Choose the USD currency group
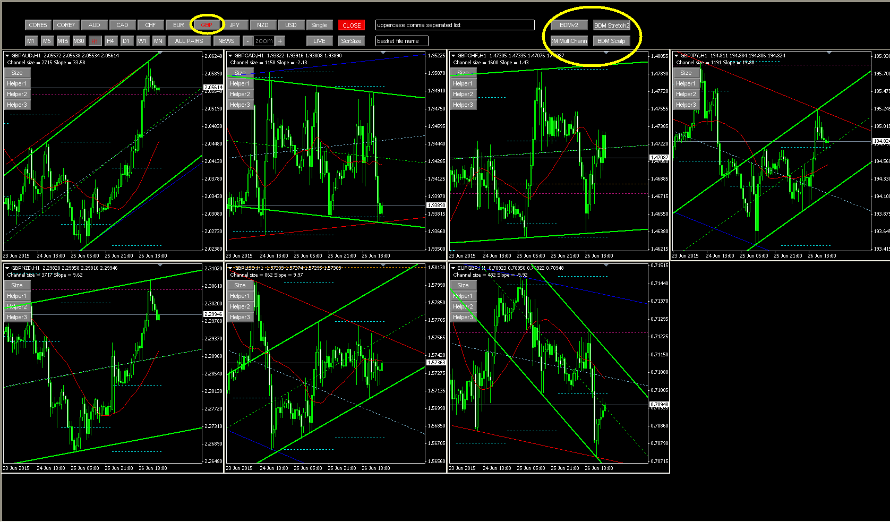This screenshot has width=890, height=522. pos(291,25)
